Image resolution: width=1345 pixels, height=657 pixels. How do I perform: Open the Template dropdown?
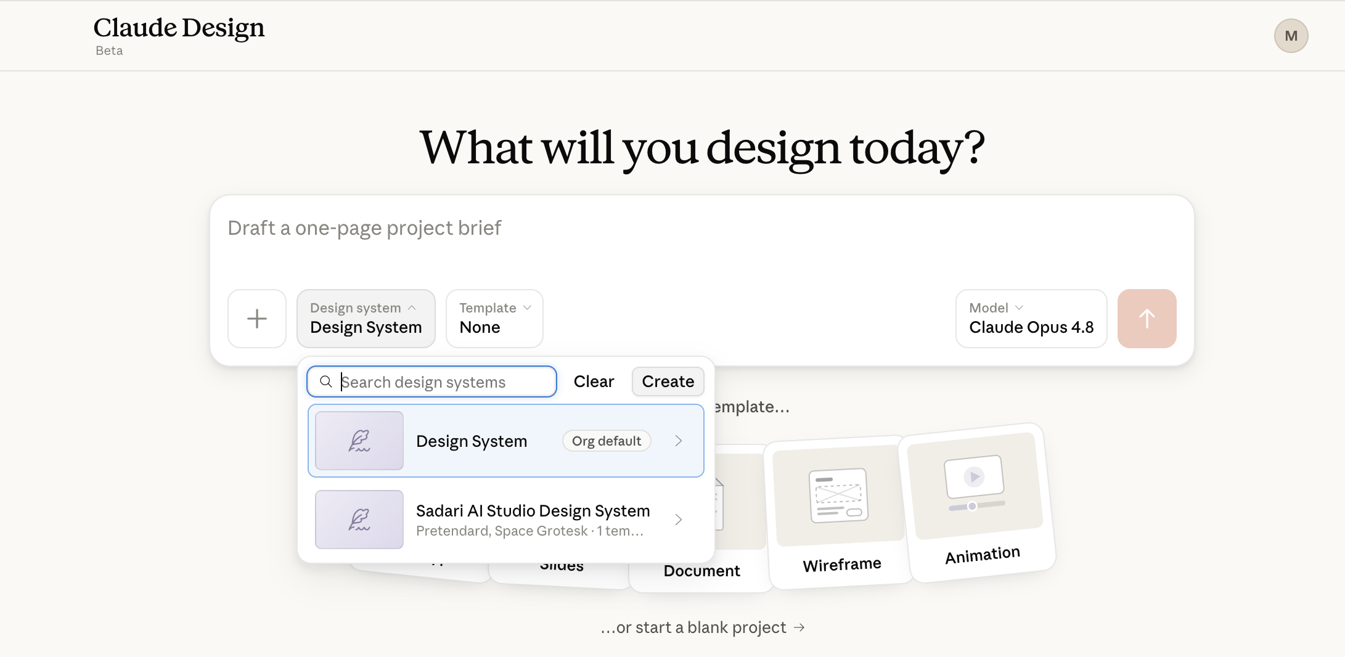point(494,319)
